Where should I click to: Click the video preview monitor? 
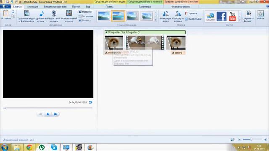click(48, 64)
